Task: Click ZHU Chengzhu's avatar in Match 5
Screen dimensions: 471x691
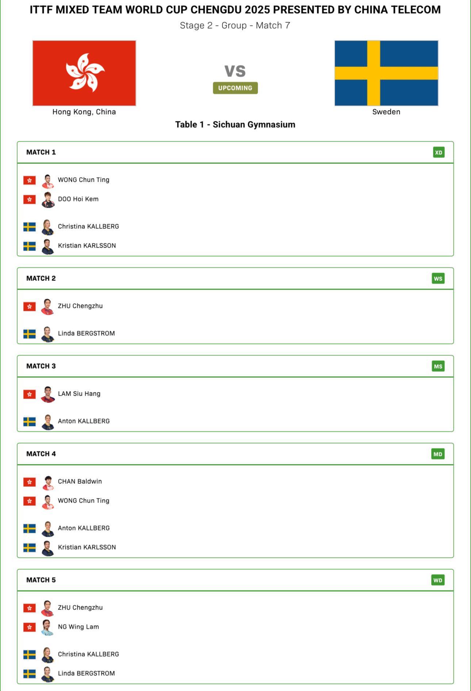Action: pyautogui.click(x=48, y=608)
